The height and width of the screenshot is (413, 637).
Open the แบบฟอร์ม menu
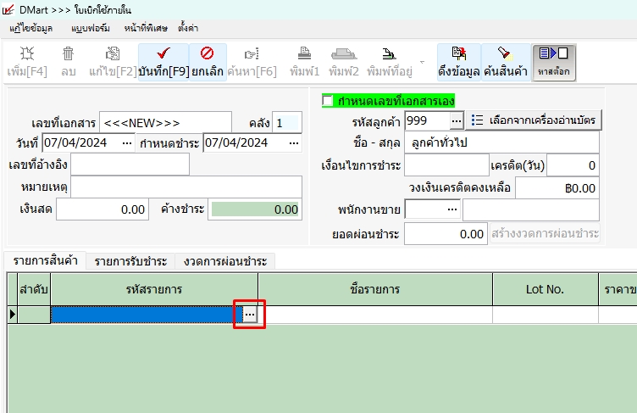(90, 28)
